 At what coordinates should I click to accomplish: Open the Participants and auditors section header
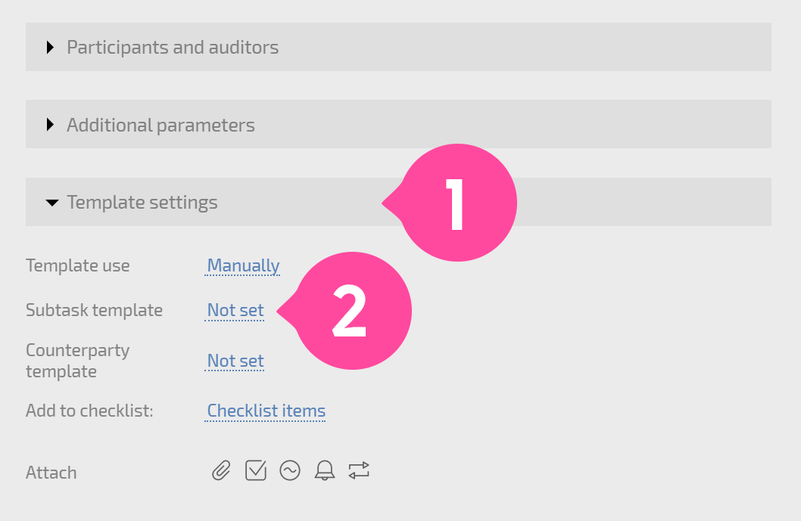(x=398, y=47)
